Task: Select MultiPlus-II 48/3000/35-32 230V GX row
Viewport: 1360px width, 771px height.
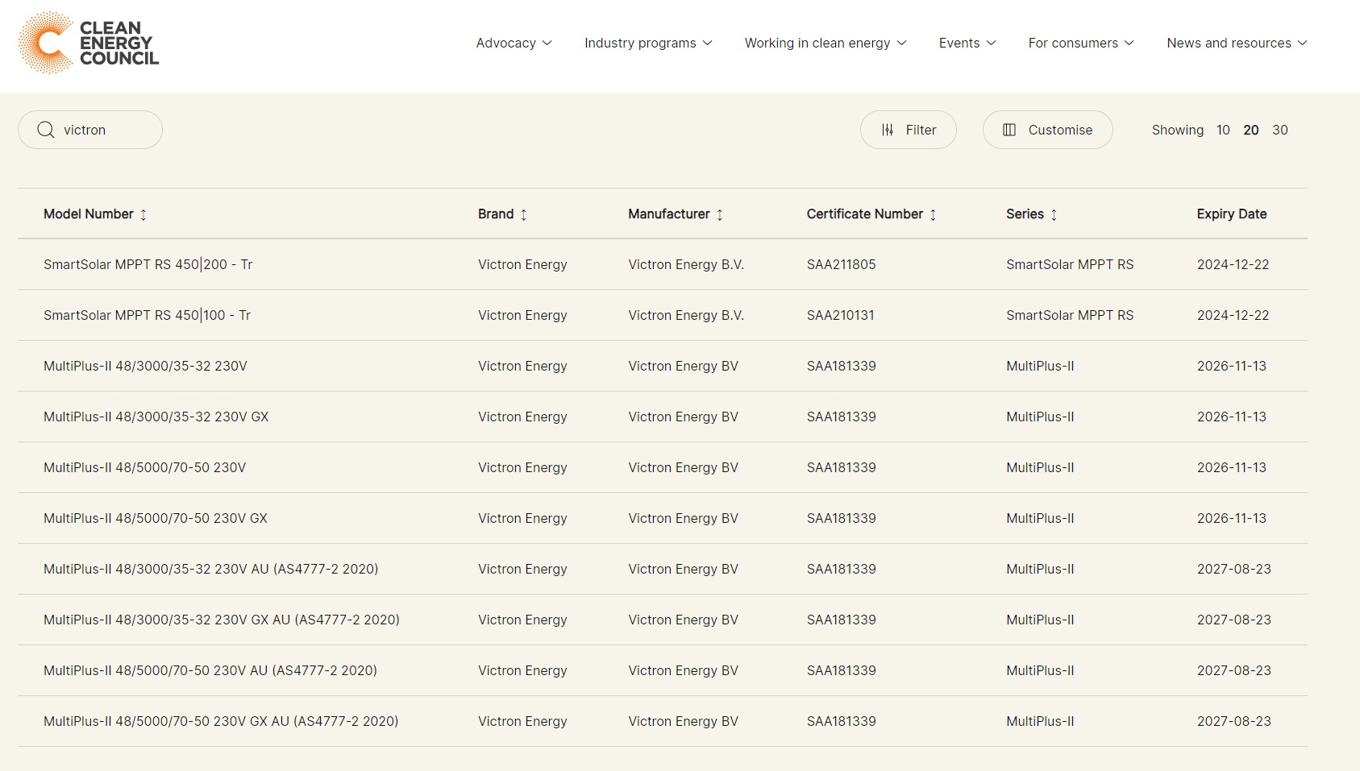Action: pos(663,417)
